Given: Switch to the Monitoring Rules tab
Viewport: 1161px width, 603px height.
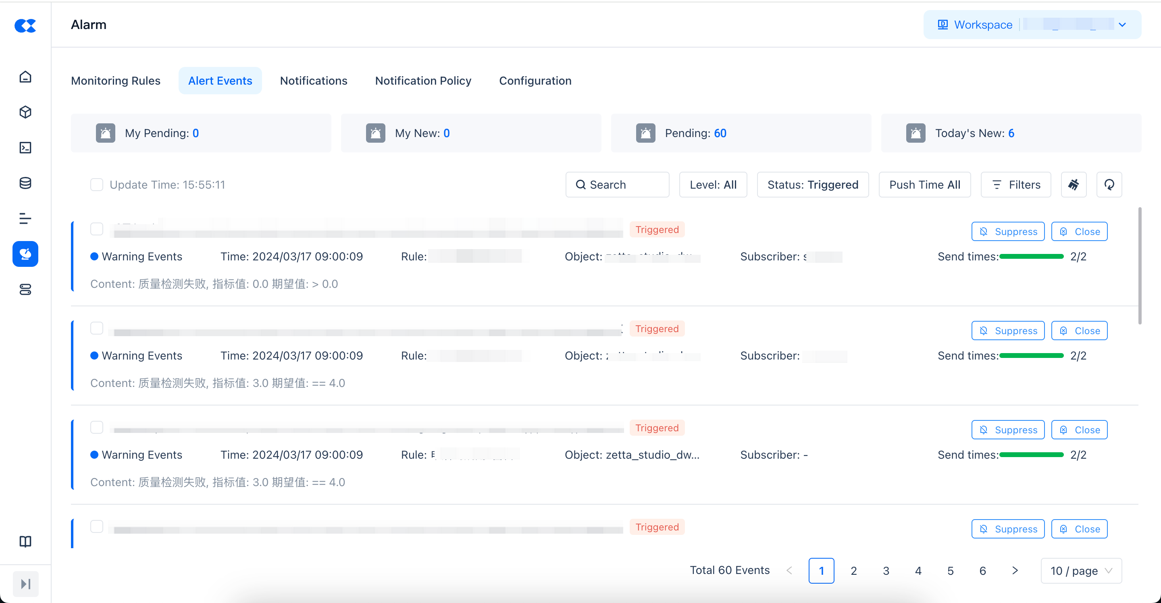Looking at the screenshot, I should click(x=116, y=81).
